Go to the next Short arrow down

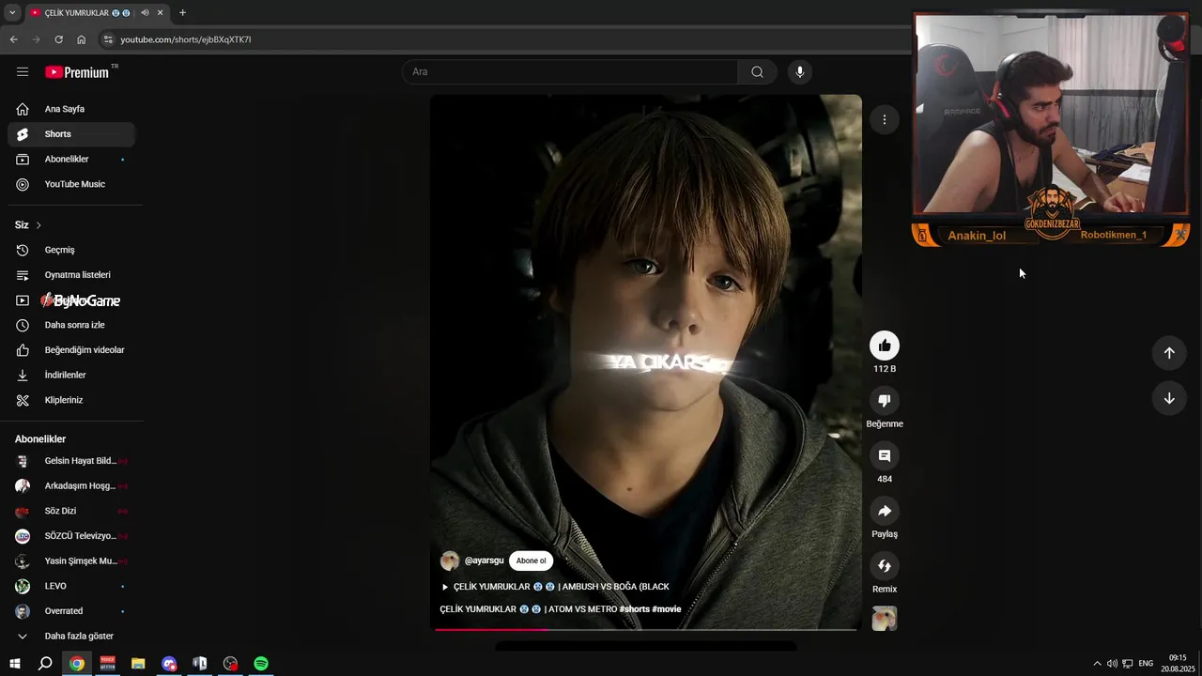point(1169,398)
